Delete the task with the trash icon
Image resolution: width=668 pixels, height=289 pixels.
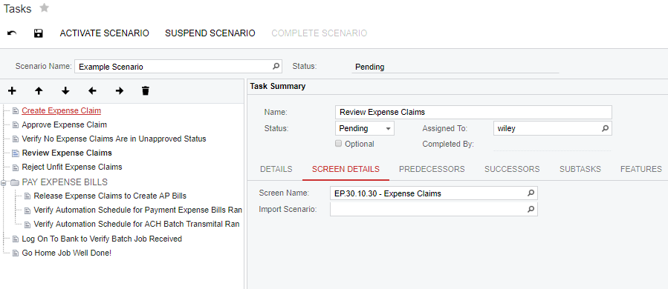click(x=146, y=90)
